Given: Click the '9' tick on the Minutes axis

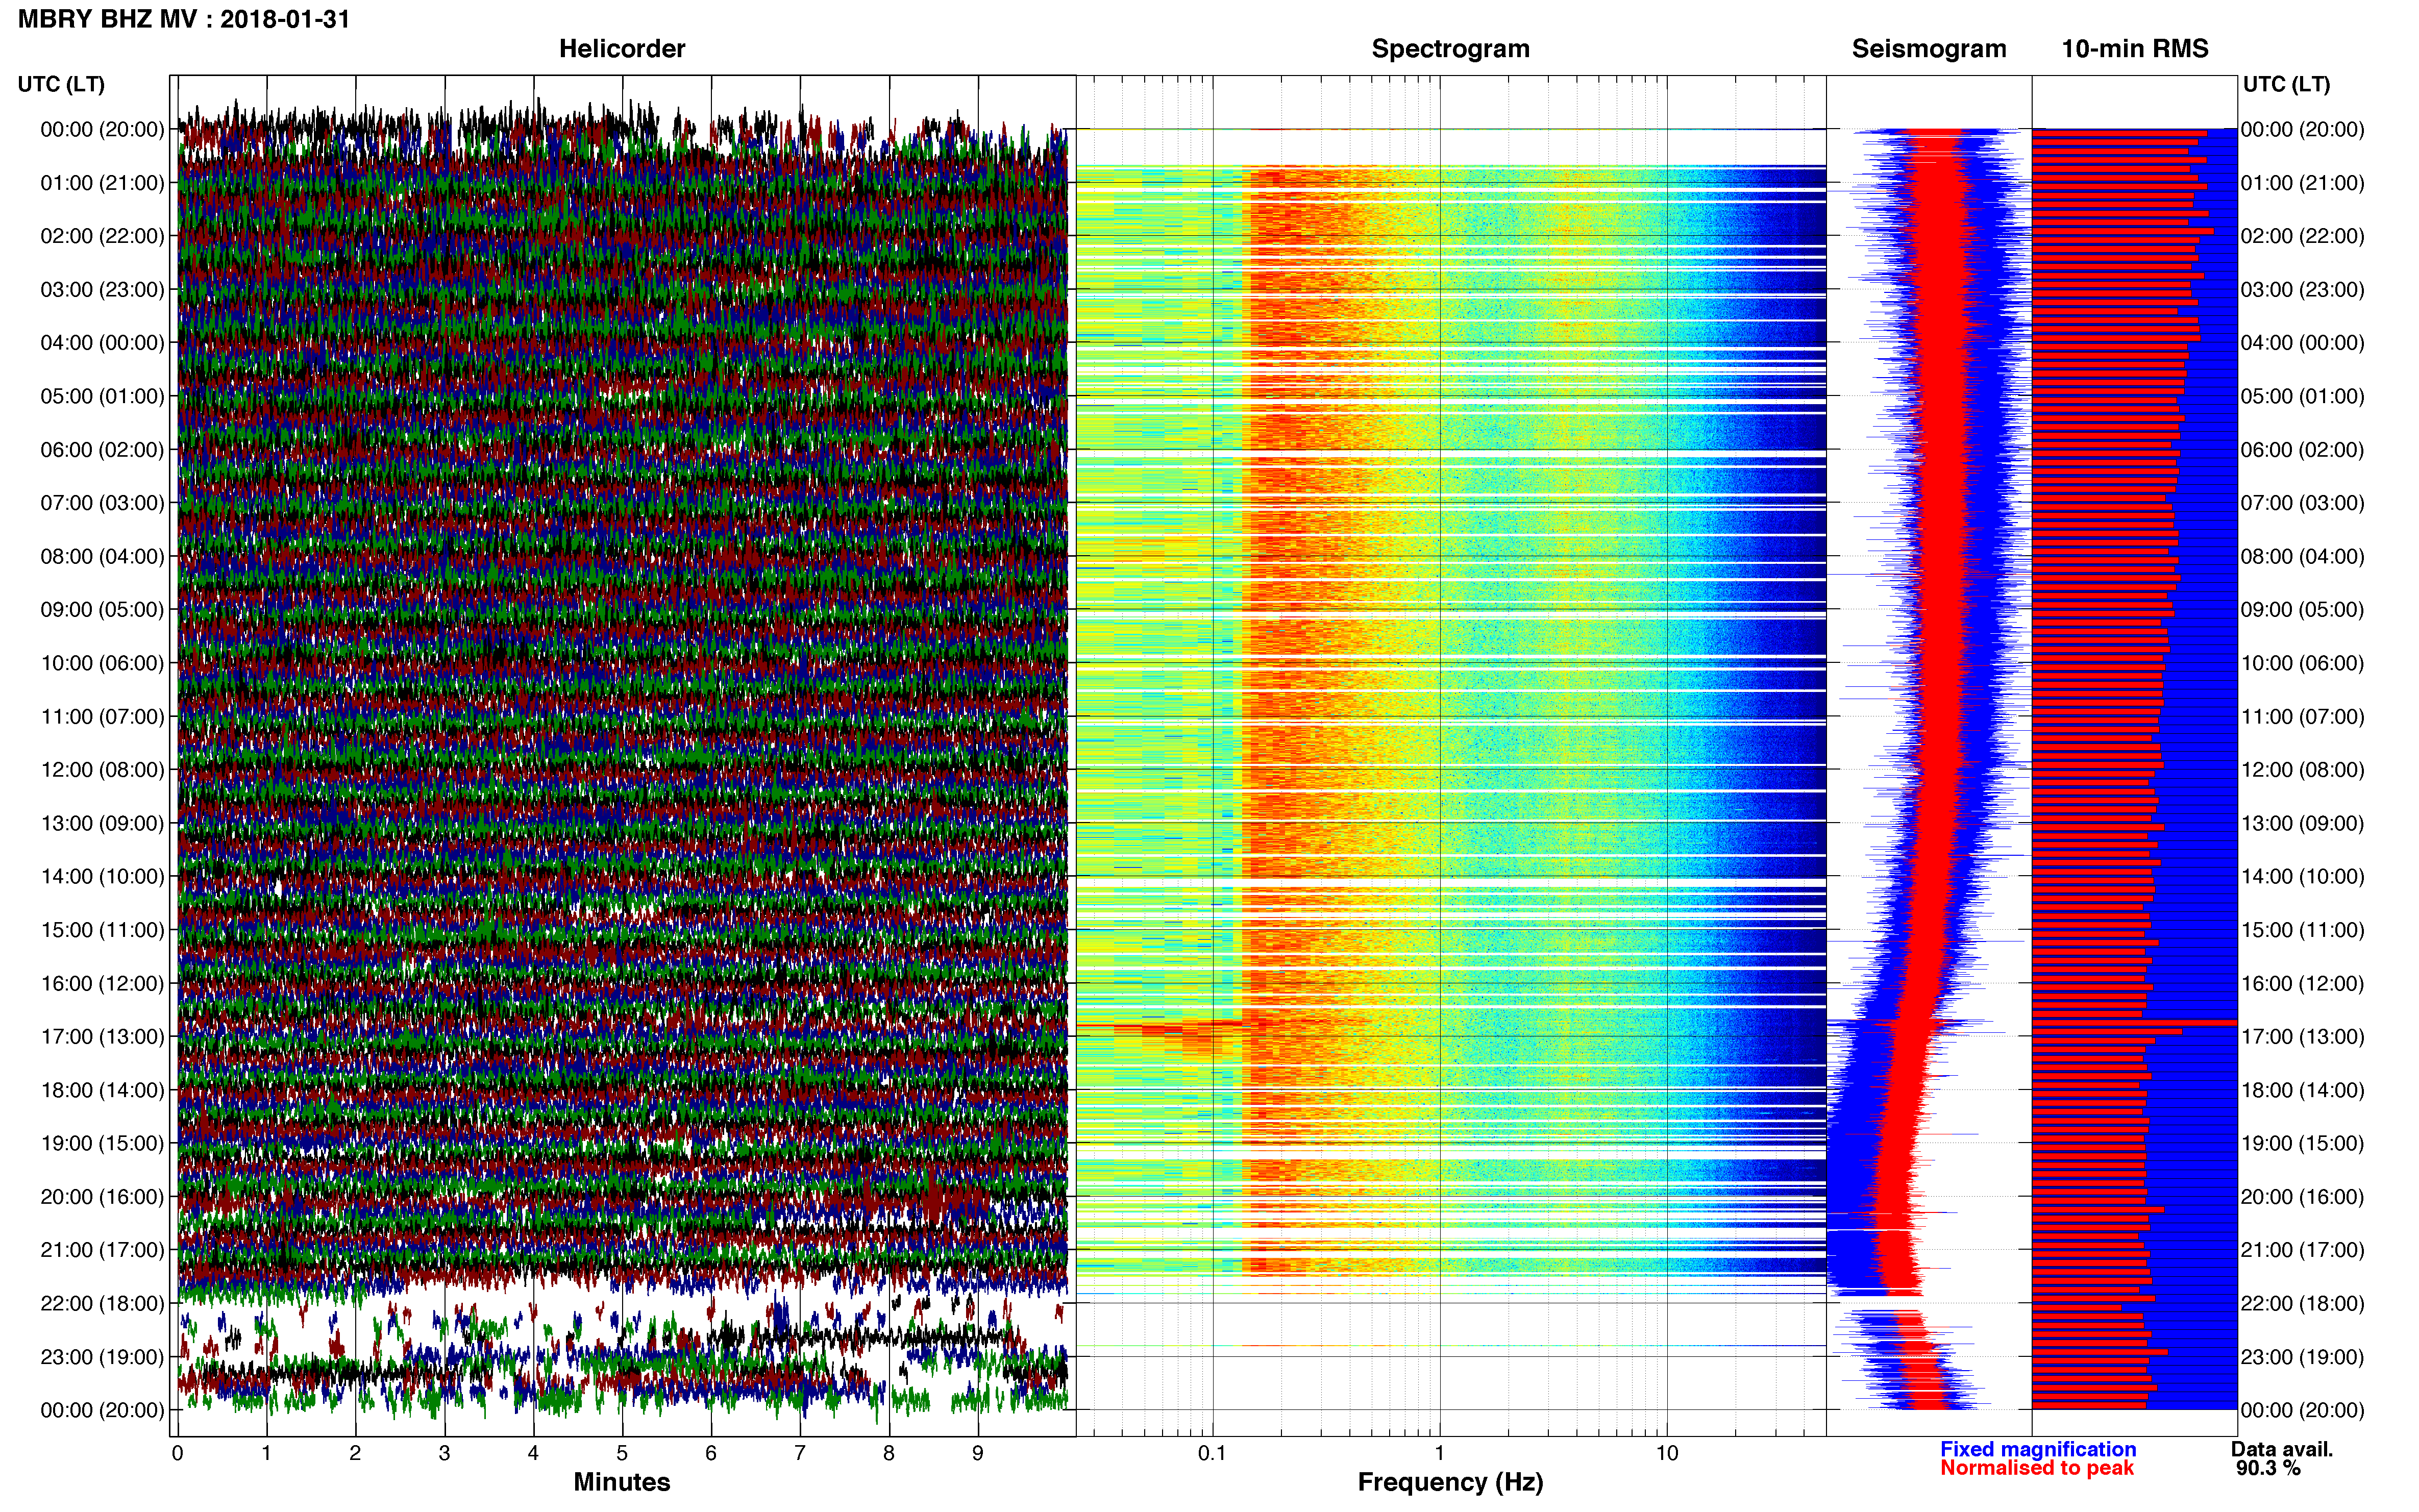Looking at the screenshot, I should coord(978,1454).
